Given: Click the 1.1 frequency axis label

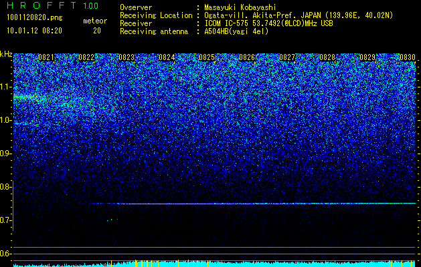Looking at the screenshot, I should click(5, 87).
